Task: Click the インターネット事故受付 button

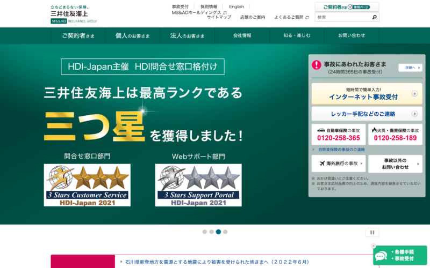Action: pos(367,94)
